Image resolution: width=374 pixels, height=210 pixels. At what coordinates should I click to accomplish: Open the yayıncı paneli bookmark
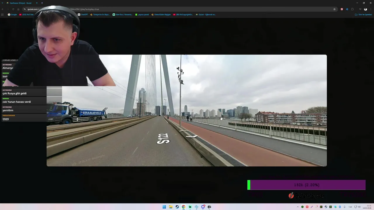pos(142,15)
